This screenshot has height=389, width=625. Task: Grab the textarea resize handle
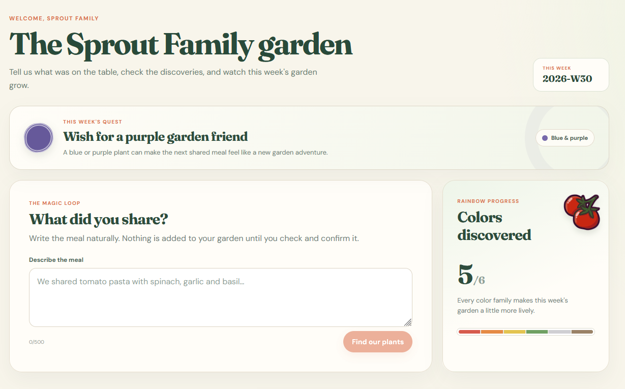tap(408, 322)
